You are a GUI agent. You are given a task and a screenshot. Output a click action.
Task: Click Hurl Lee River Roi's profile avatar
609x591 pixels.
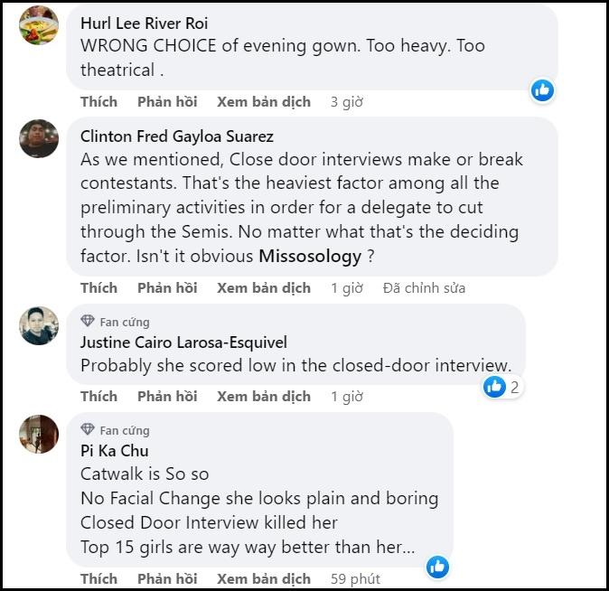click(39, 25)
